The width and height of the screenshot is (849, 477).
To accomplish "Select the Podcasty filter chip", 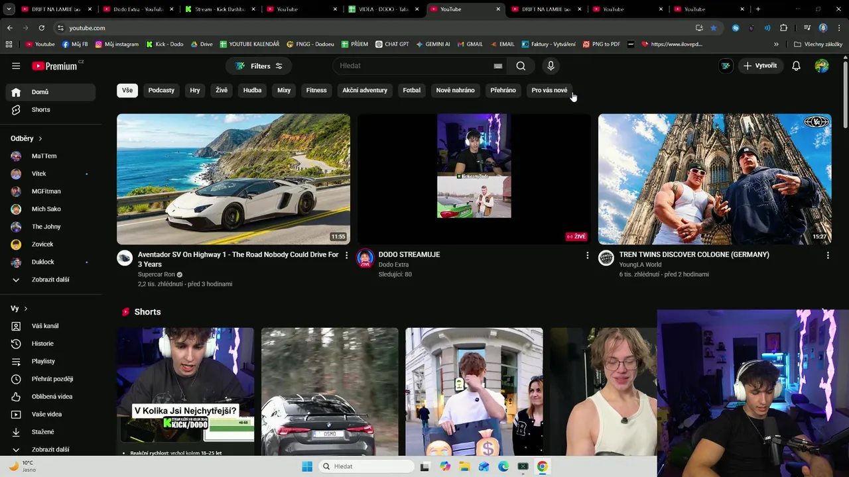I will [161, 90].
